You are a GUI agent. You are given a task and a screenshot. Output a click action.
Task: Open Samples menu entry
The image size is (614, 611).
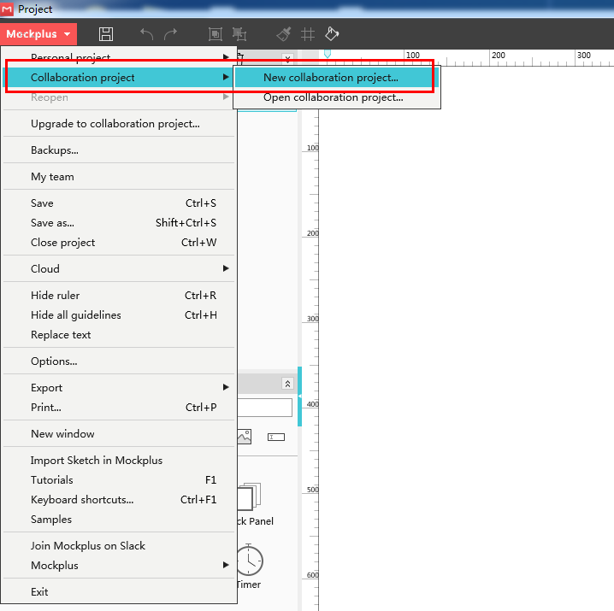pos(119,520)
